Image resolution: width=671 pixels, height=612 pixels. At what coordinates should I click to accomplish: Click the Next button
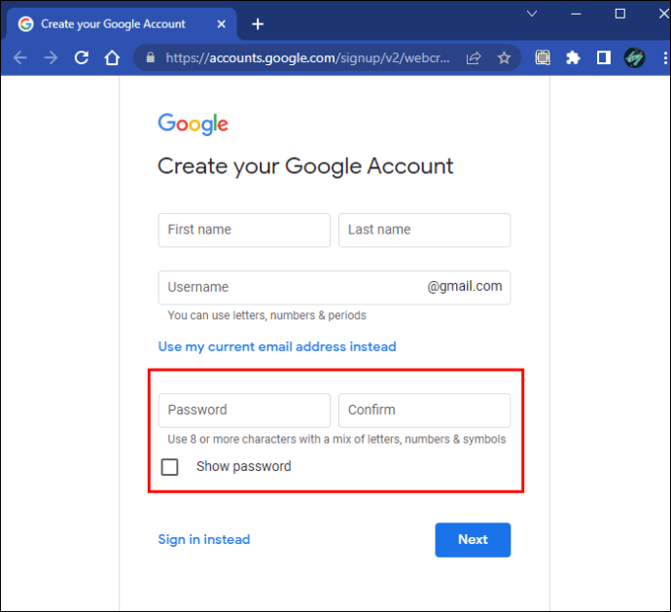(473, 540)
